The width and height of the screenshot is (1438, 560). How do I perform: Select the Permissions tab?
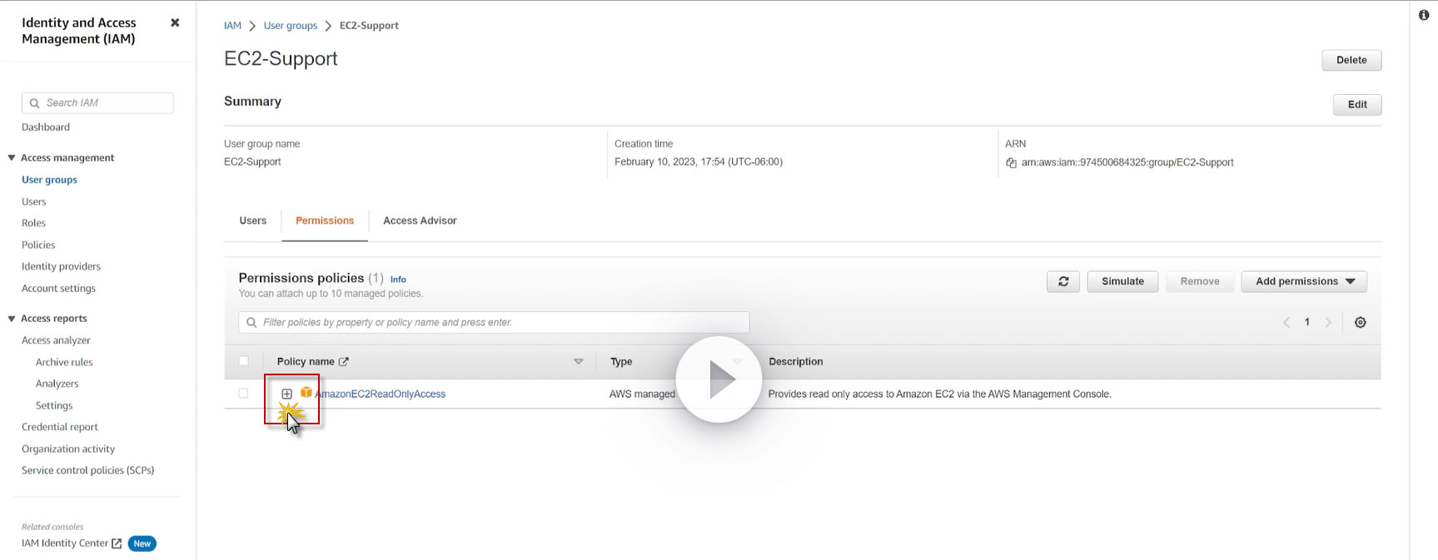(325, 221)
